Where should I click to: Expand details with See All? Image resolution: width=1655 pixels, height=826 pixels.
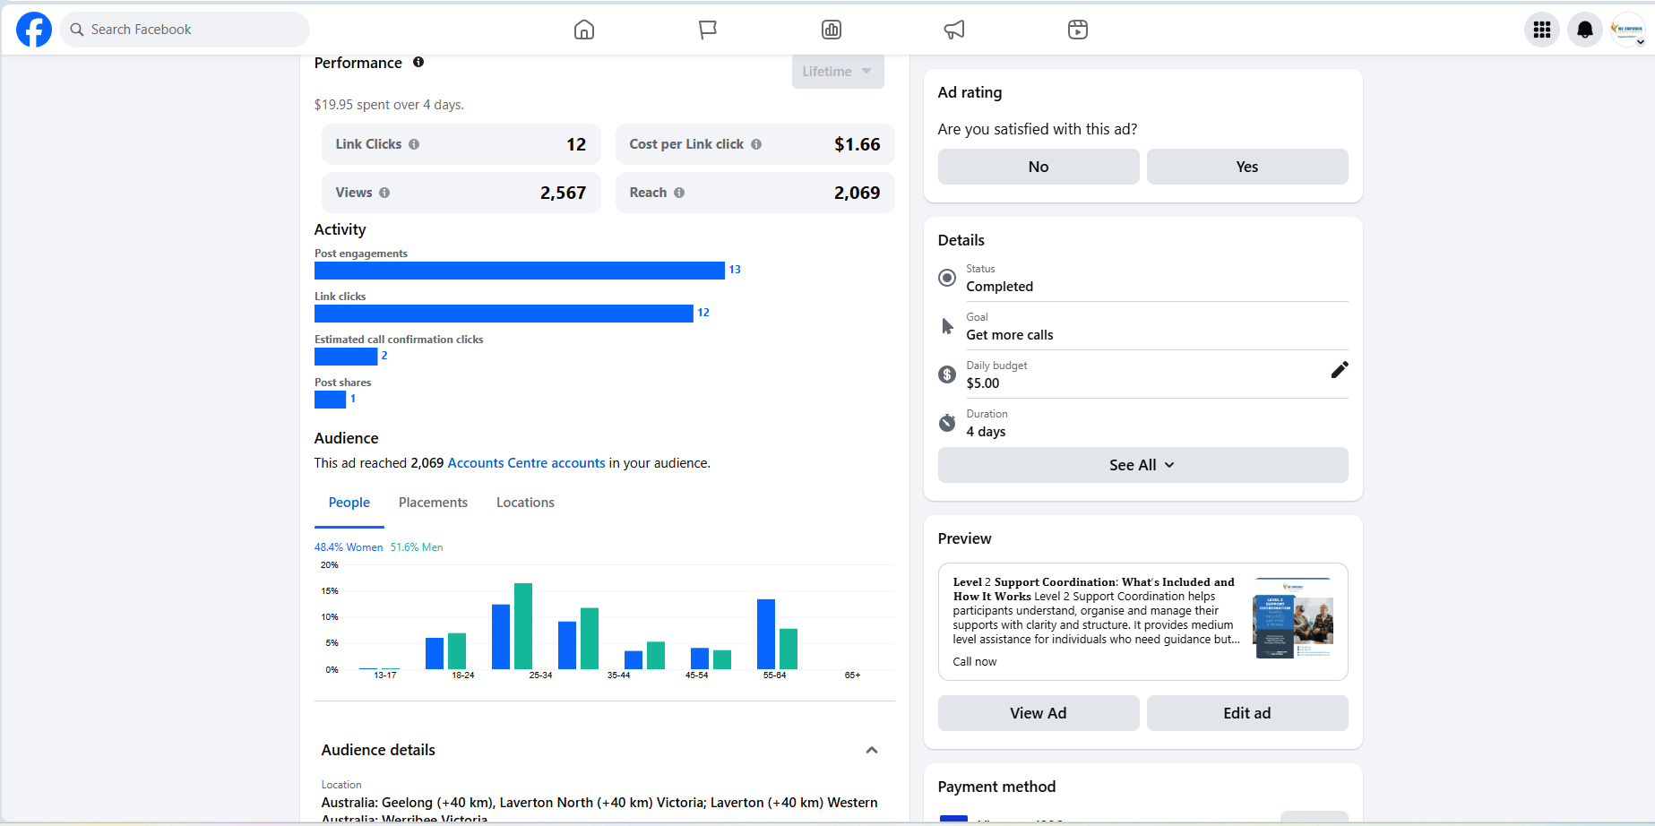click(1142, 465)
